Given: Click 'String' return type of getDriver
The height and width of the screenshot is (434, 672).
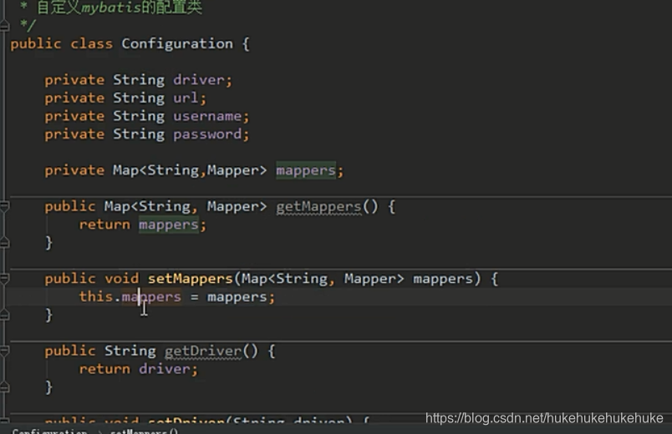Looking at the screenshot, I should pos(130,351).
